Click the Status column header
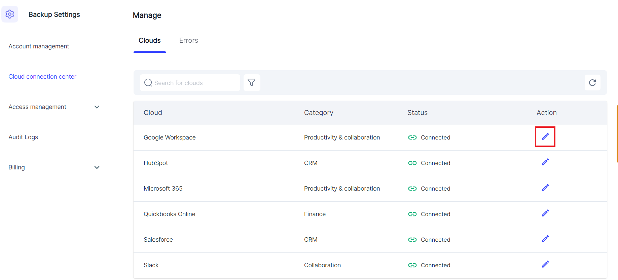618x280 pixels. pos(417,113)
